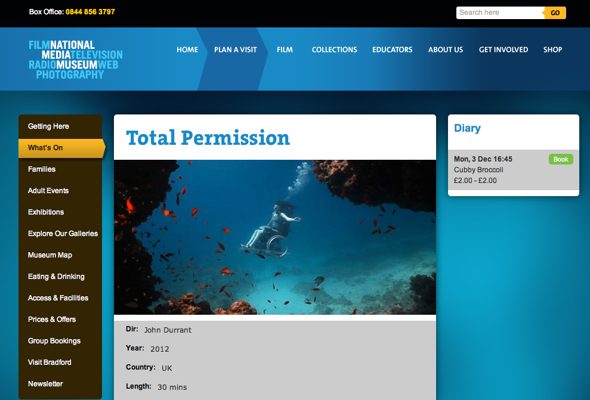Click the country value UK
The image size is (590, 400).
[x=166, y=368]
